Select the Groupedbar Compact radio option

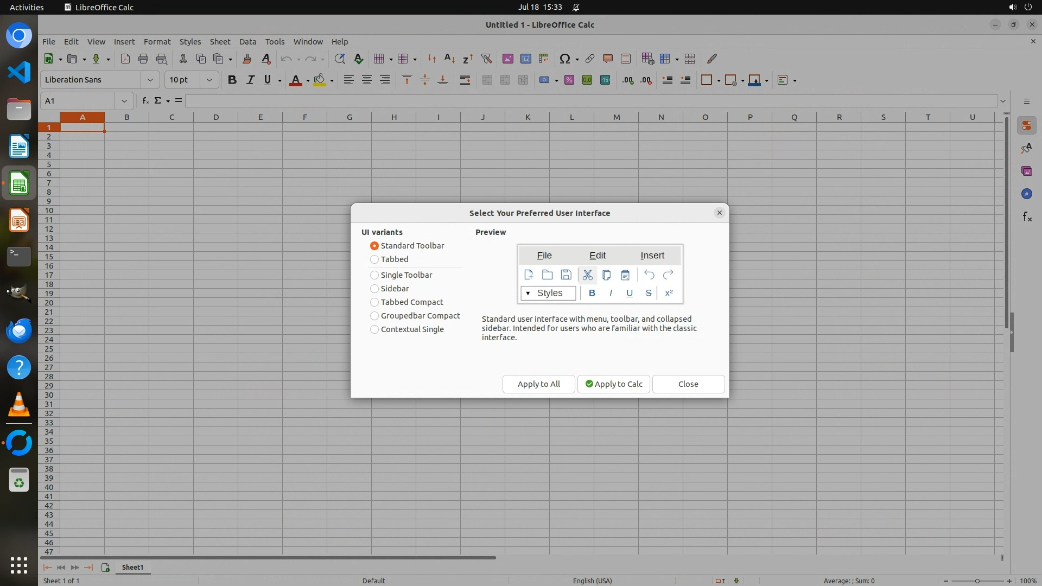click(x=374, y=316)
